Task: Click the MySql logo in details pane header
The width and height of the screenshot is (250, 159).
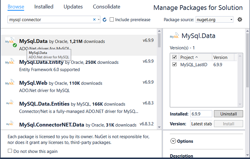Action: point(175,36)
